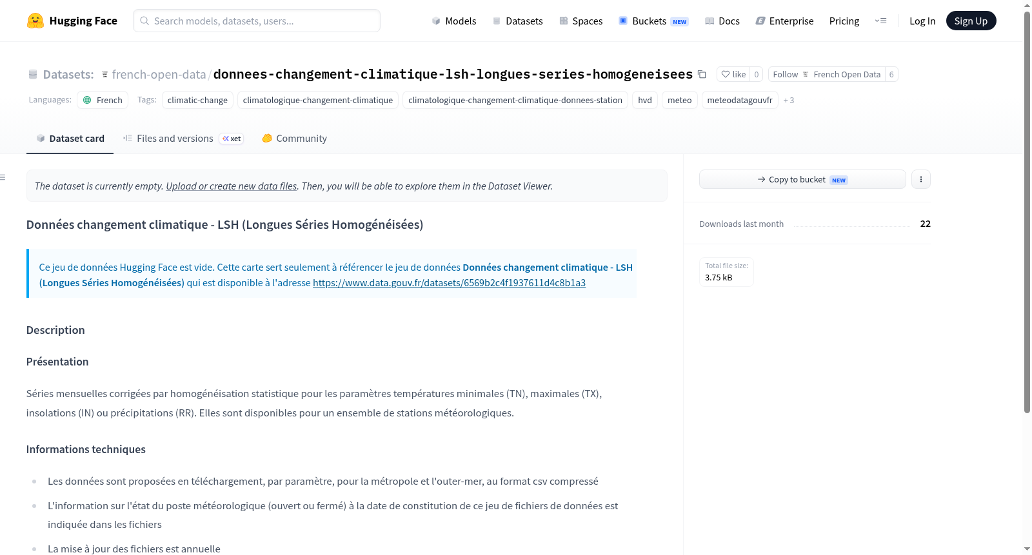The width and height of the screenshot is (1032, 555).
Task: Click the climatologique-changement-climatique-donnees-station tag
Action: pos(515,100)
